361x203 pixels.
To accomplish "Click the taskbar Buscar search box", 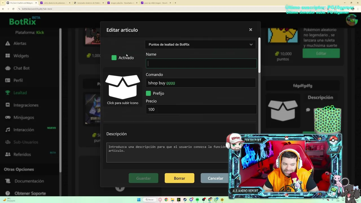I will [149, 200].
